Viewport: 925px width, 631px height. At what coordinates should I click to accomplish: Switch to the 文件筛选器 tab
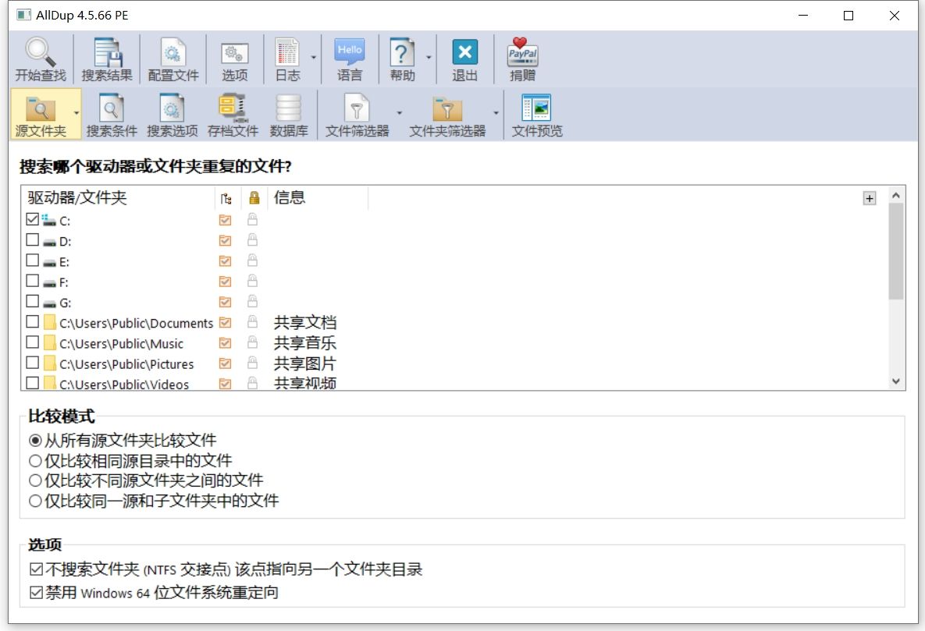357,115
